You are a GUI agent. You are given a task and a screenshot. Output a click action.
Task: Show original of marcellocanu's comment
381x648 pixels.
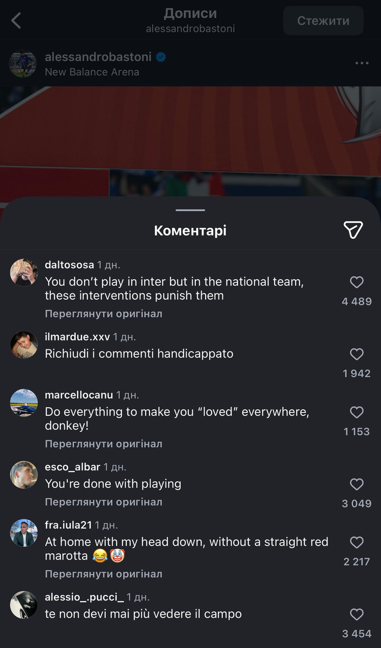coord(104,444)
